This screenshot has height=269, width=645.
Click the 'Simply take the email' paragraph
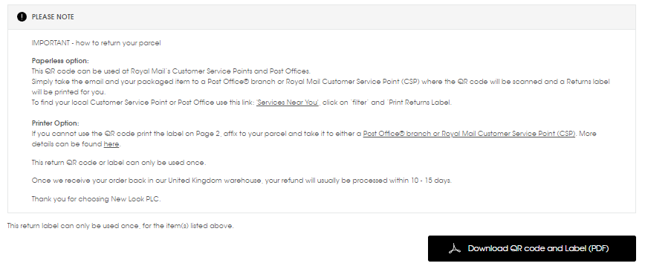[x=321, y=87]
